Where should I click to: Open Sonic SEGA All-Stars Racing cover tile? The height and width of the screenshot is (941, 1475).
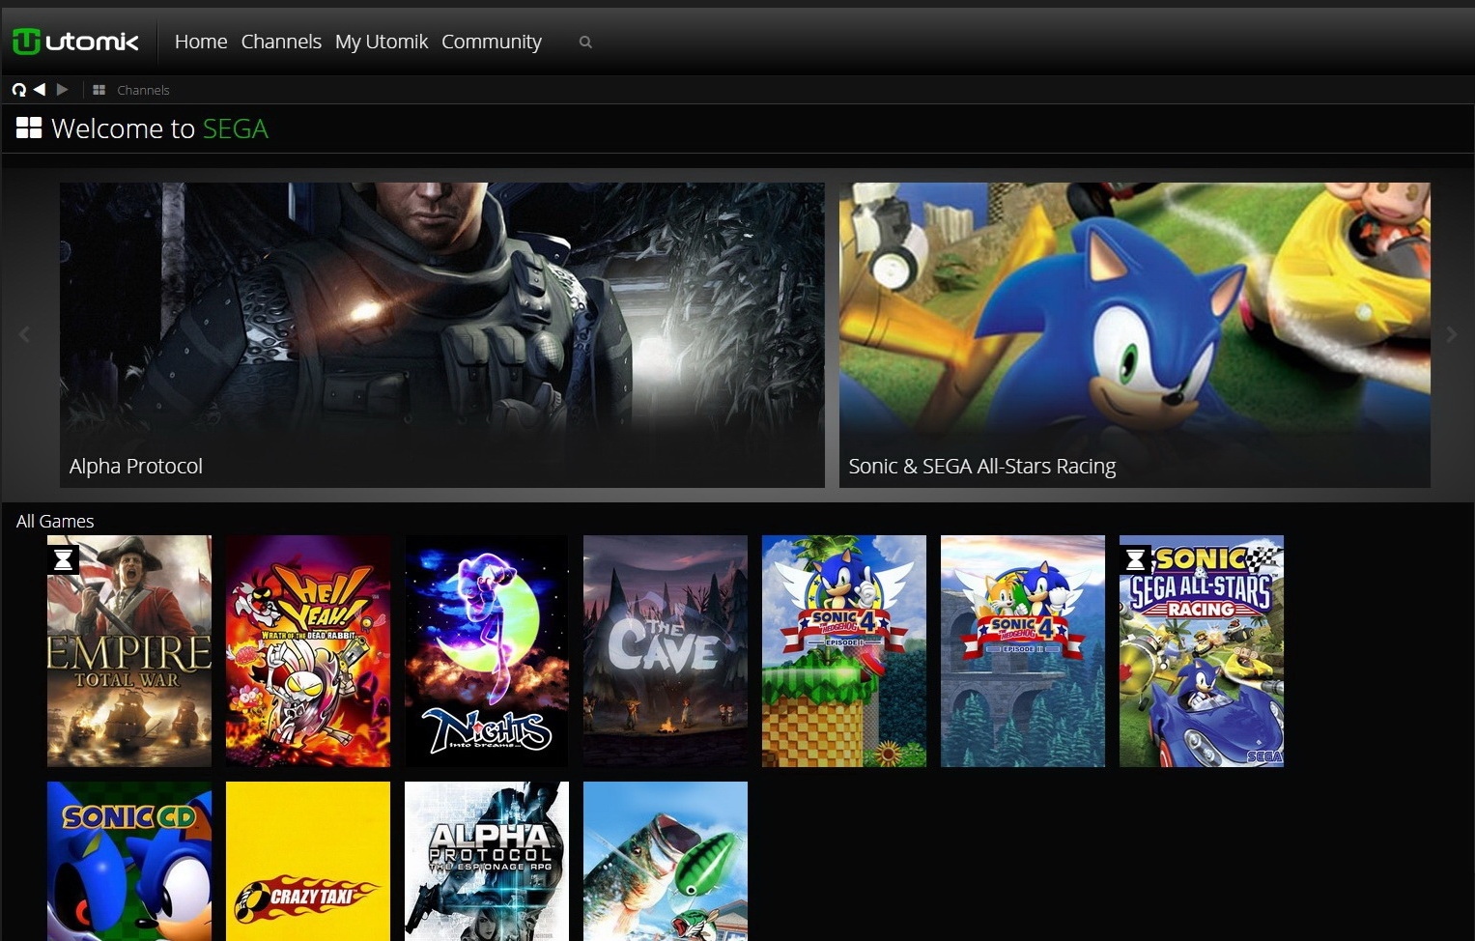(x=1202, y=651)
